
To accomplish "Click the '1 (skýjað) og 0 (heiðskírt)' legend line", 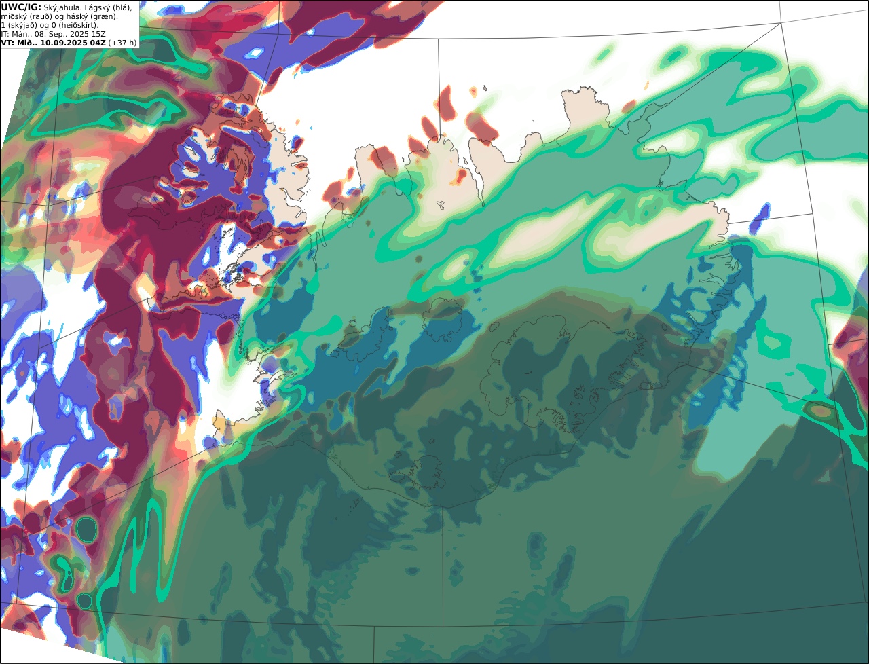I will [x=50, y=25].
